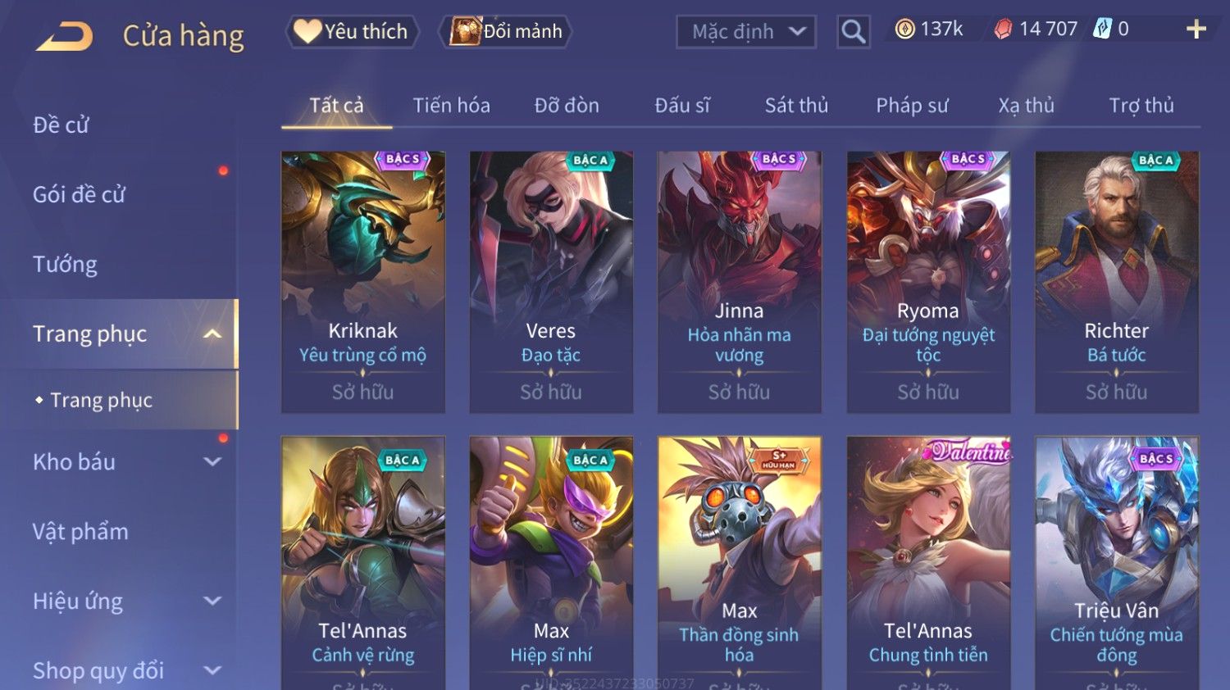Select the Kriknak Yêu trùng cổ mộ skin card
This screenshot has width=1230, height=690.
[363, 282]
